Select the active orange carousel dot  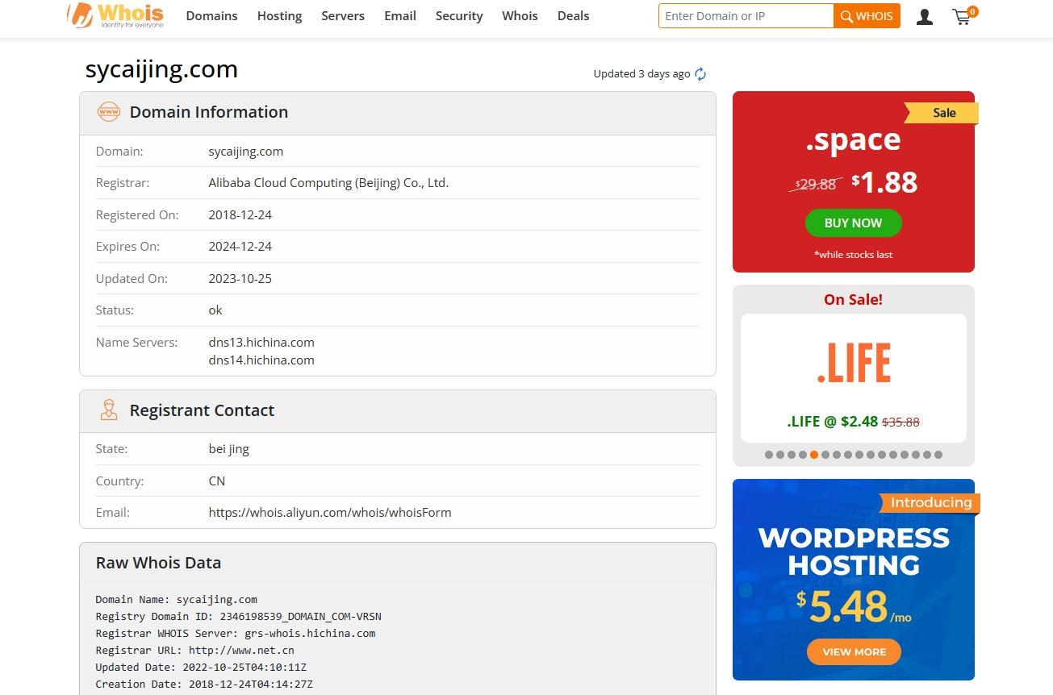(814, 455)
